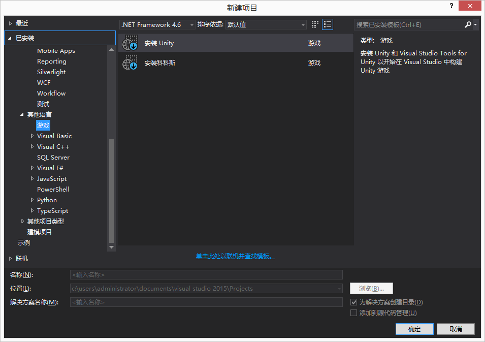The width and height of the screenshot is (485, 342).
Task: Select the 游戏 tree item
Action: pyautogui.click(x=43, y=125)
